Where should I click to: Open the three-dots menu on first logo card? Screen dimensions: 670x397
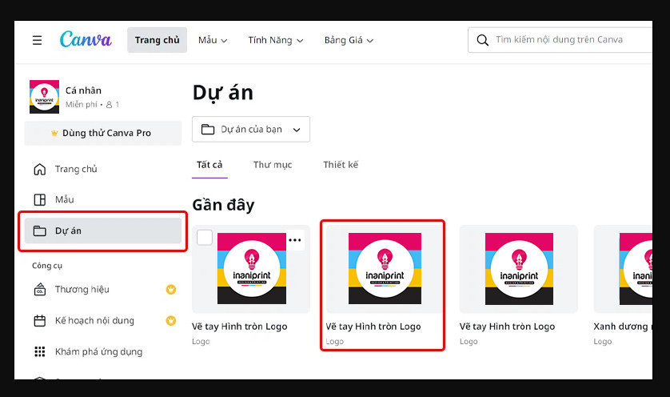pyautogui.click(x=295, y=240)
